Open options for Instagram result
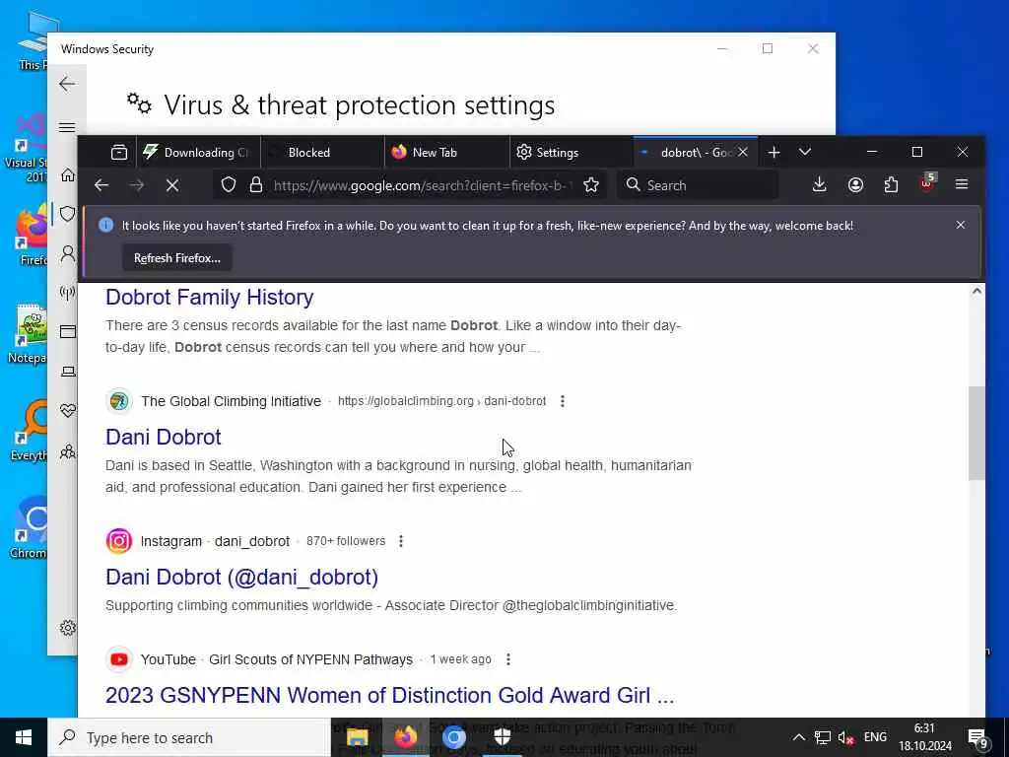The image size is (1009, 757). [x=401, y=541]
